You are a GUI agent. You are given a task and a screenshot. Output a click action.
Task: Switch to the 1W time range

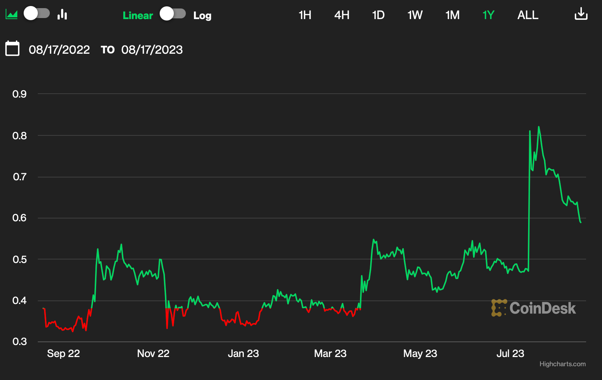click(415, 15)
